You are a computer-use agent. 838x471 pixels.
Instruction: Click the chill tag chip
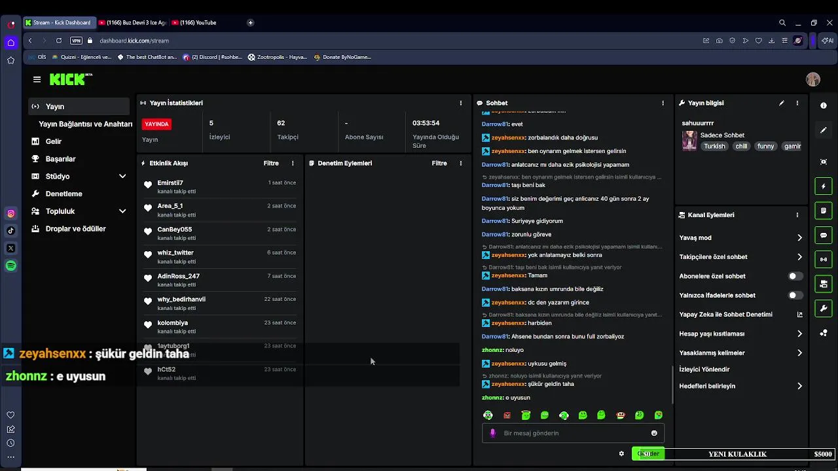point(741,147)
